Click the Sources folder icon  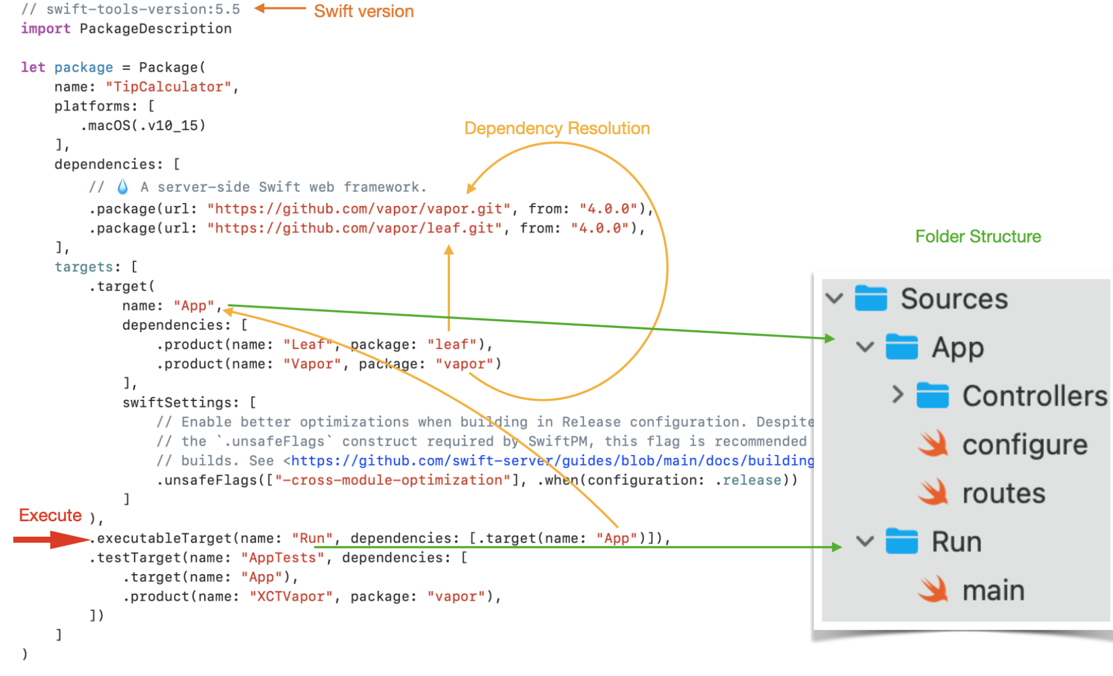coord(870,298)
